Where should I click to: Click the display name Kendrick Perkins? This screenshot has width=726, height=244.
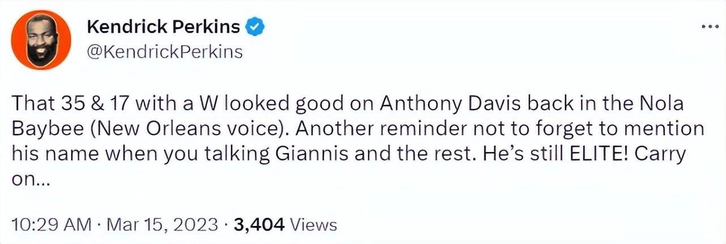point(164,27)
